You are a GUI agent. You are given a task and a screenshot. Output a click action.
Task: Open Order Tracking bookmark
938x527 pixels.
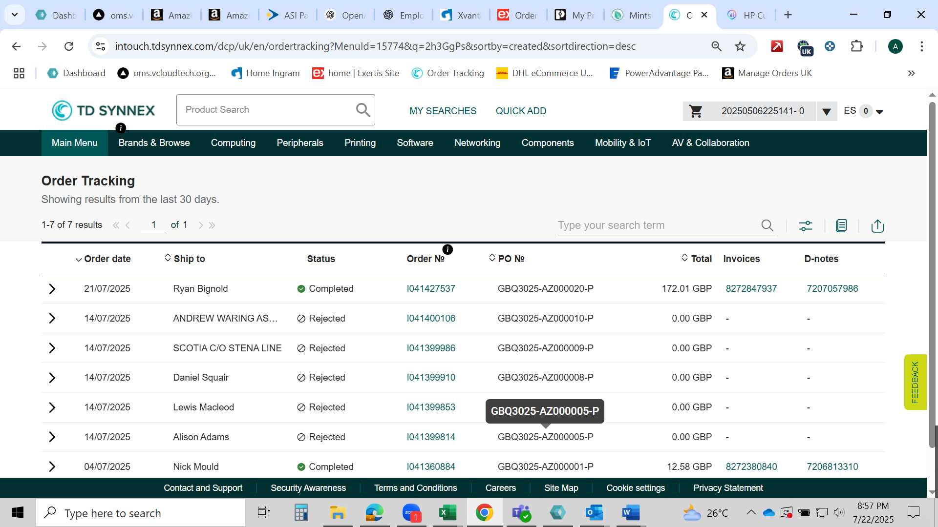tap(448, 73)
